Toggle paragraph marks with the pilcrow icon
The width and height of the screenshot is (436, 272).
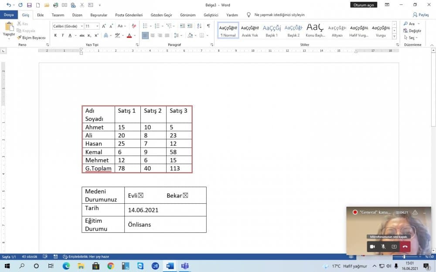point(208,26)
